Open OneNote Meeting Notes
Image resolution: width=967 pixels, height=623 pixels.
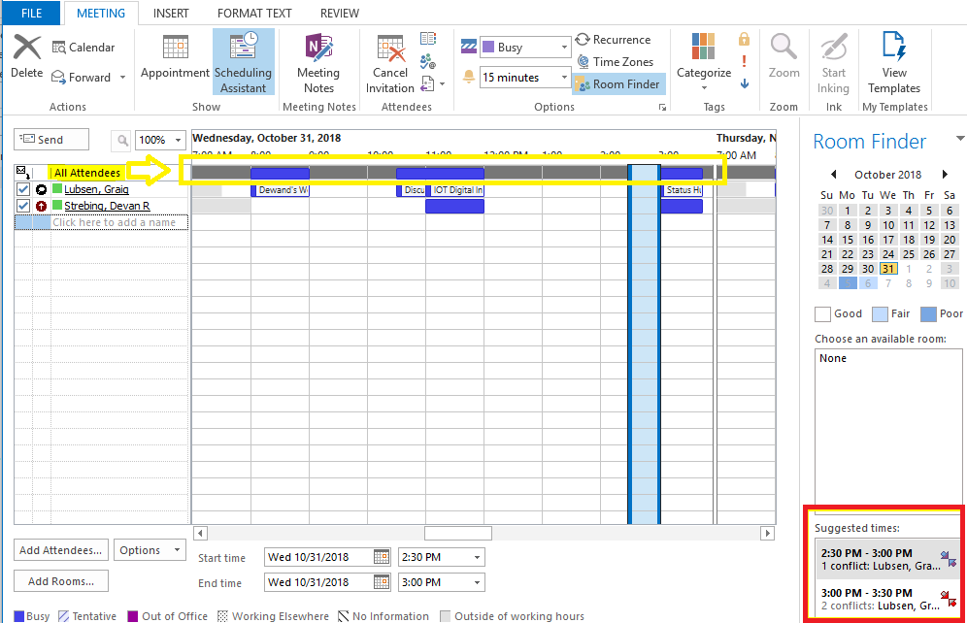pyautogui.click(x=318, y=63)
